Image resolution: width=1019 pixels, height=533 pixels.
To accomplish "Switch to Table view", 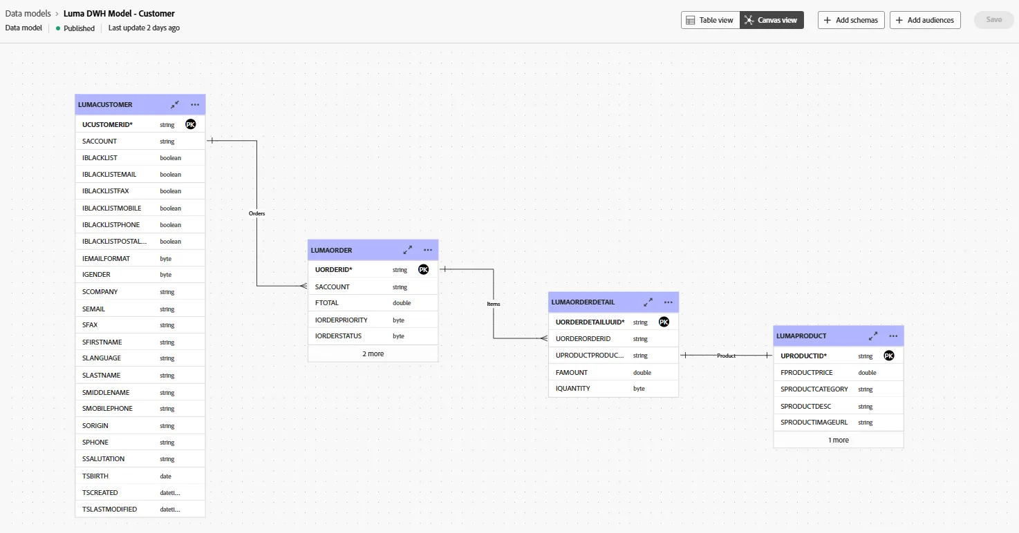I will 710,20.
